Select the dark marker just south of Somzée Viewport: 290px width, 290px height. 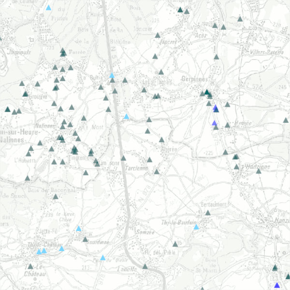pyautogui.click(x=145, y=266)
